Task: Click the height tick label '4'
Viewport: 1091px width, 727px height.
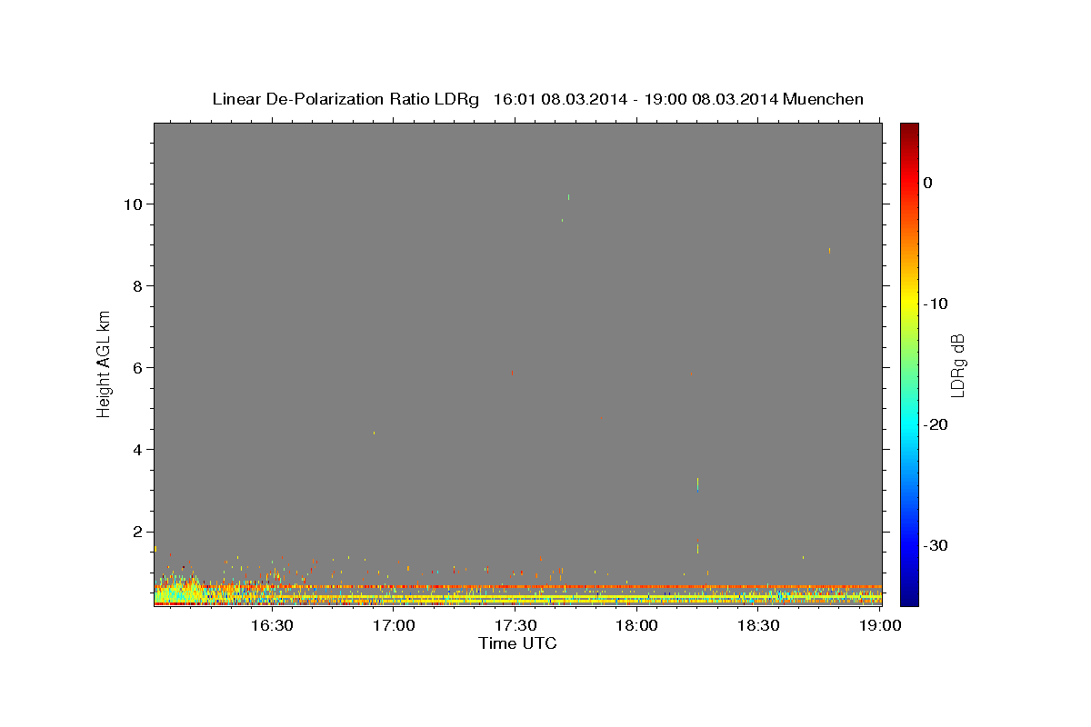Action: coord(137,450)
